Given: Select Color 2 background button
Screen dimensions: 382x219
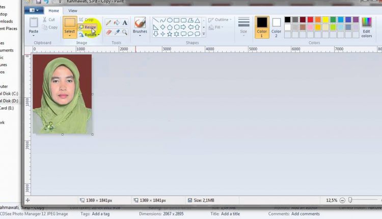Looking at the screenshot, I should click(x=276, y=28).
